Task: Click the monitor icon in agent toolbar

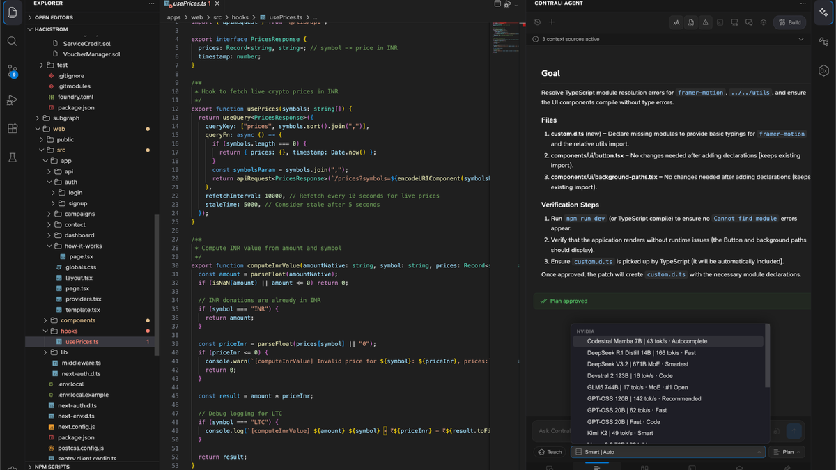Action: point(734,22)
